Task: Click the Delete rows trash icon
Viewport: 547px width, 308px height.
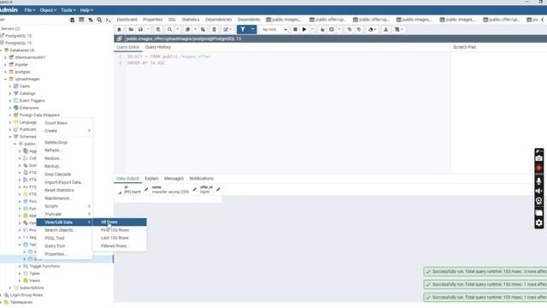Action: pyautogui.click(x=215, y=30)
